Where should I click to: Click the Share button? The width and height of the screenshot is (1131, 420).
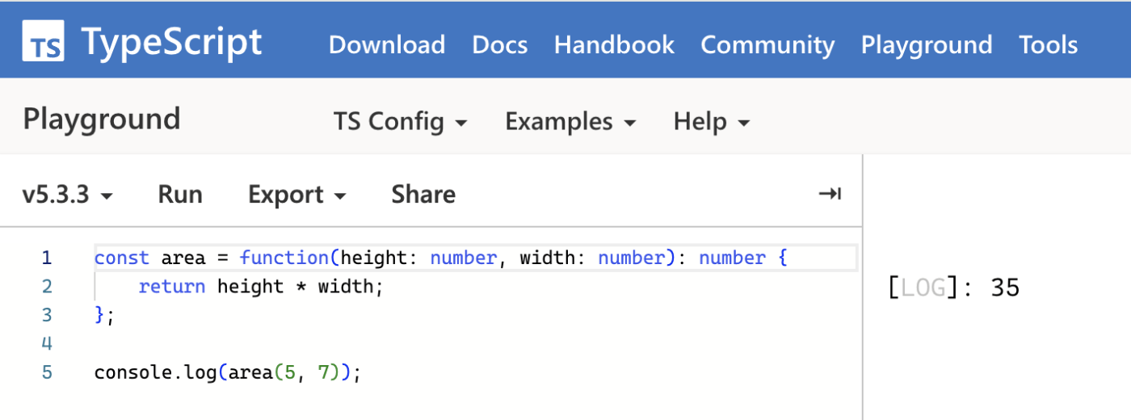423,195
